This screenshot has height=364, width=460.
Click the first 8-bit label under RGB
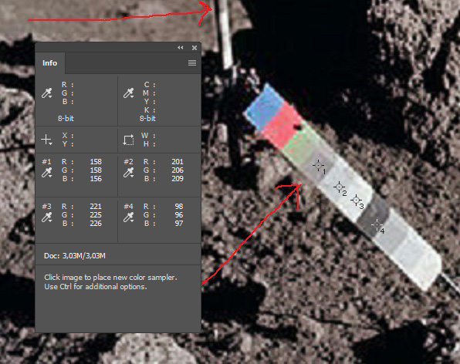click(66, 119)
